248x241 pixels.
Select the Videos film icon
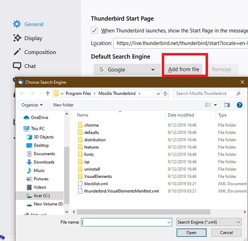click(x=29, y=187)
